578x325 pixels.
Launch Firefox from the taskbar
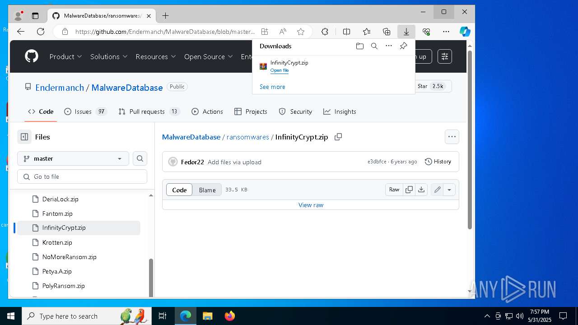229,316
